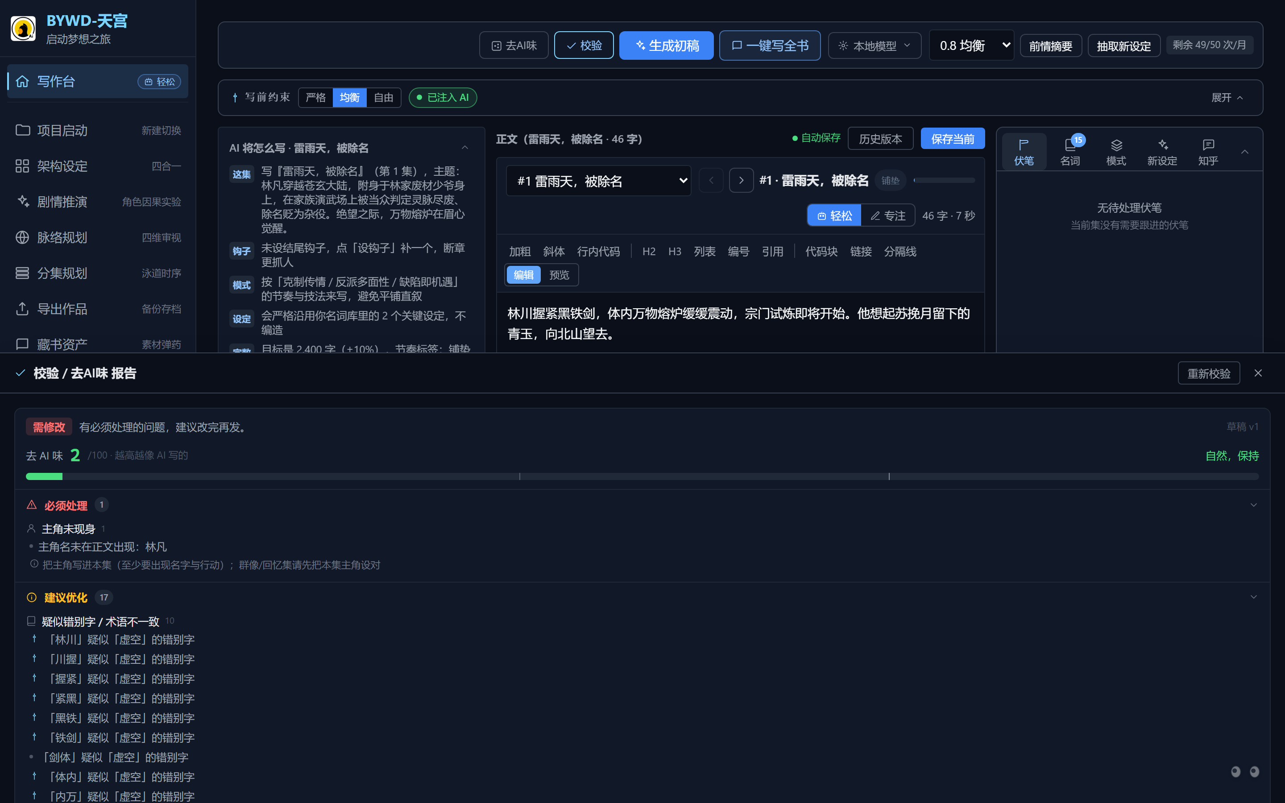
Task: Click the 去AI味 button
Action: [514, 46]
